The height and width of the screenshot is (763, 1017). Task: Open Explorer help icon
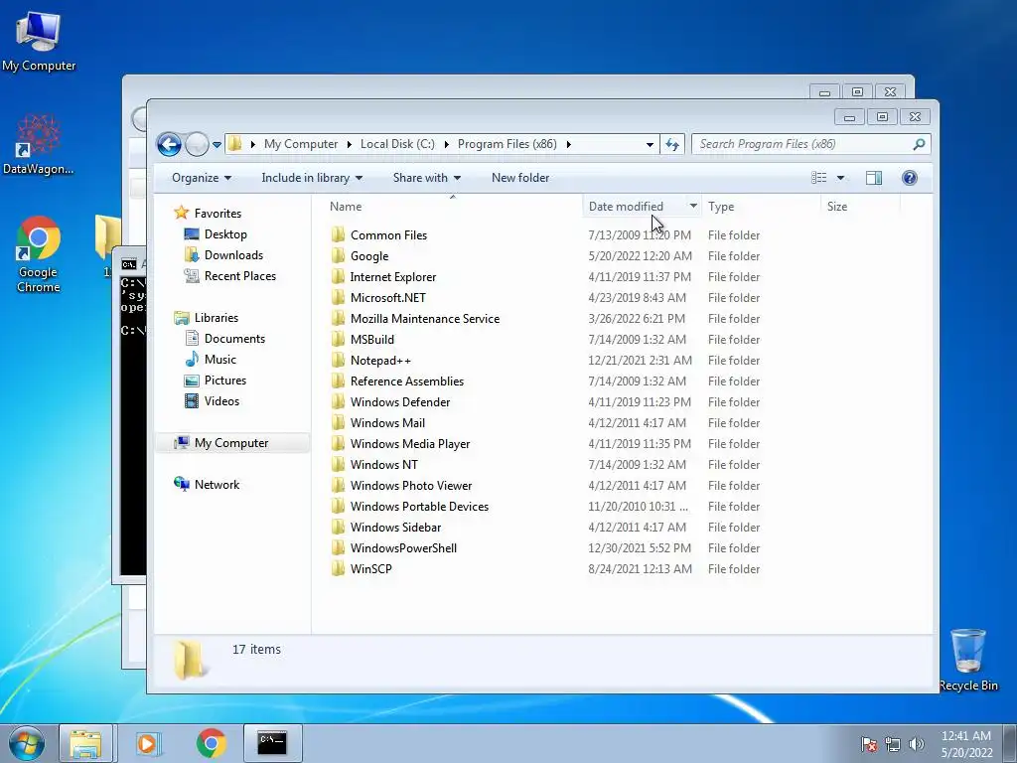[910, 178]
